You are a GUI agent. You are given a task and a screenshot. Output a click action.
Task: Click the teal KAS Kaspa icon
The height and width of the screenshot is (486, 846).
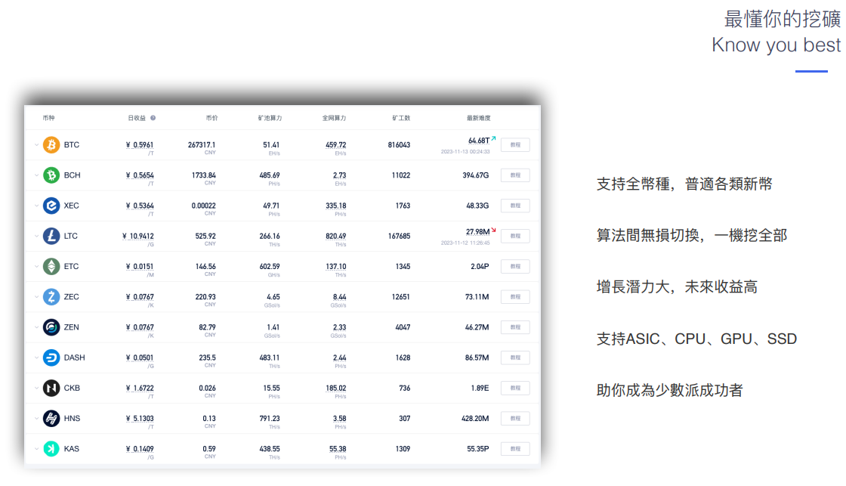51,449
